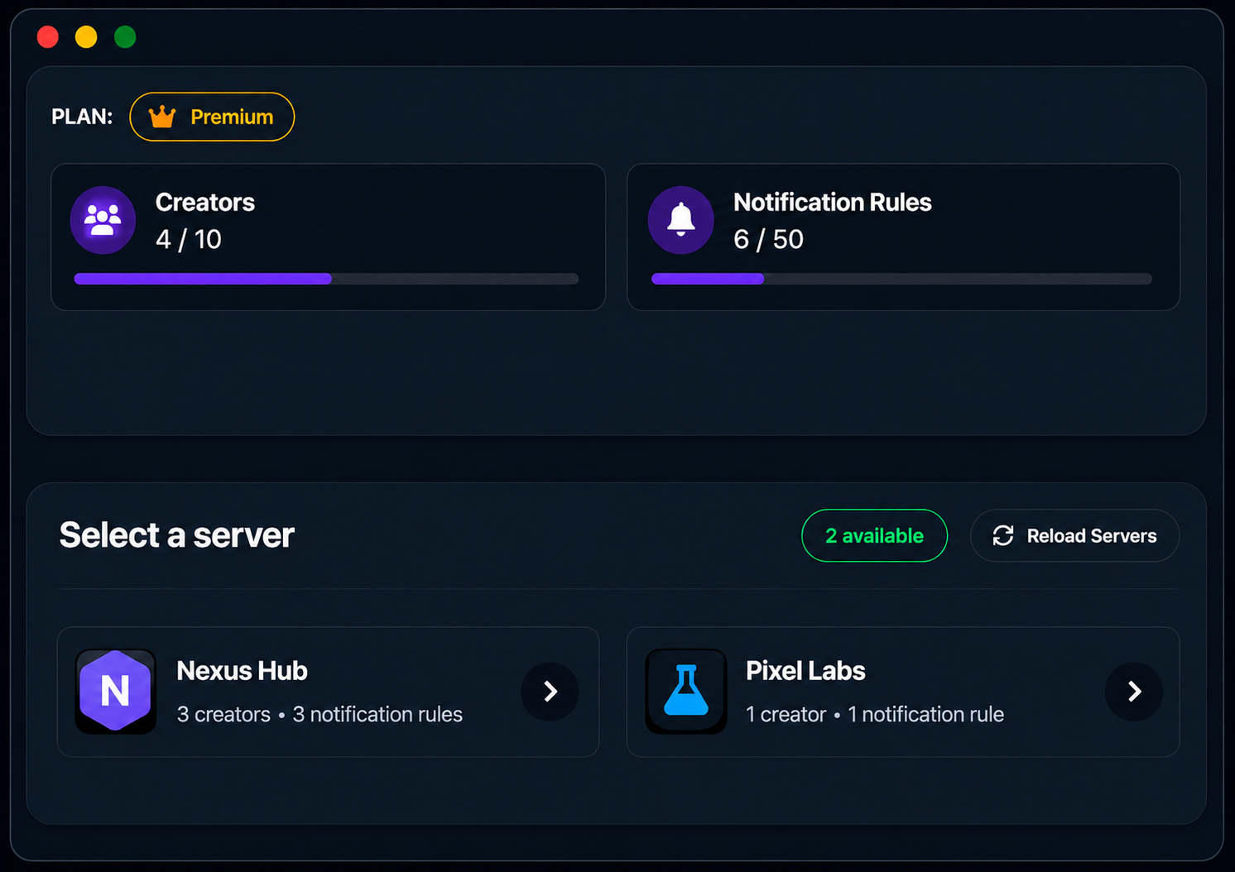Click the Select a server heading
This screenshot has height=872, width=1235.
[177, 535]
